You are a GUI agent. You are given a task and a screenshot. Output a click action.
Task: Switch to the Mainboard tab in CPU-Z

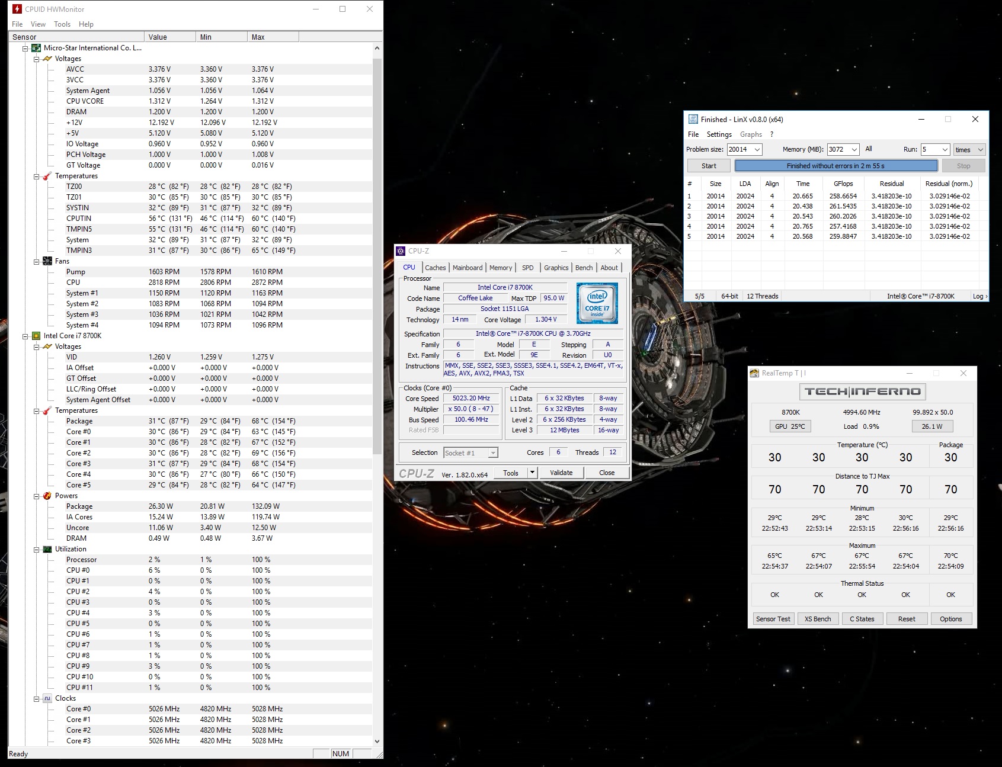pyautogui.click(x=468, y=268)
